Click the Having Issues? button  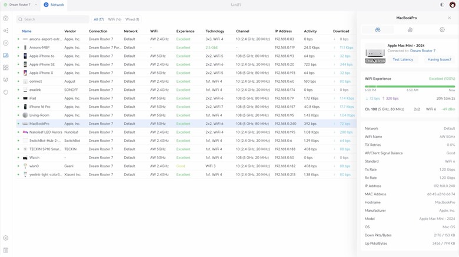(440, 59)
